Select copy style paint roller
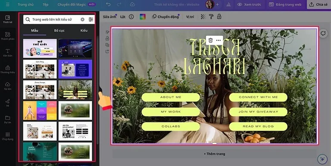Screen dimensions: 331x166 pos(211,17)
